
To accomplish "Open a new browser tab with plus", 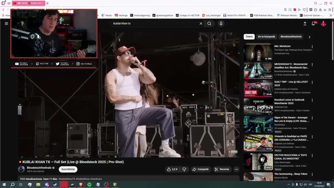I will coord(47,3).
